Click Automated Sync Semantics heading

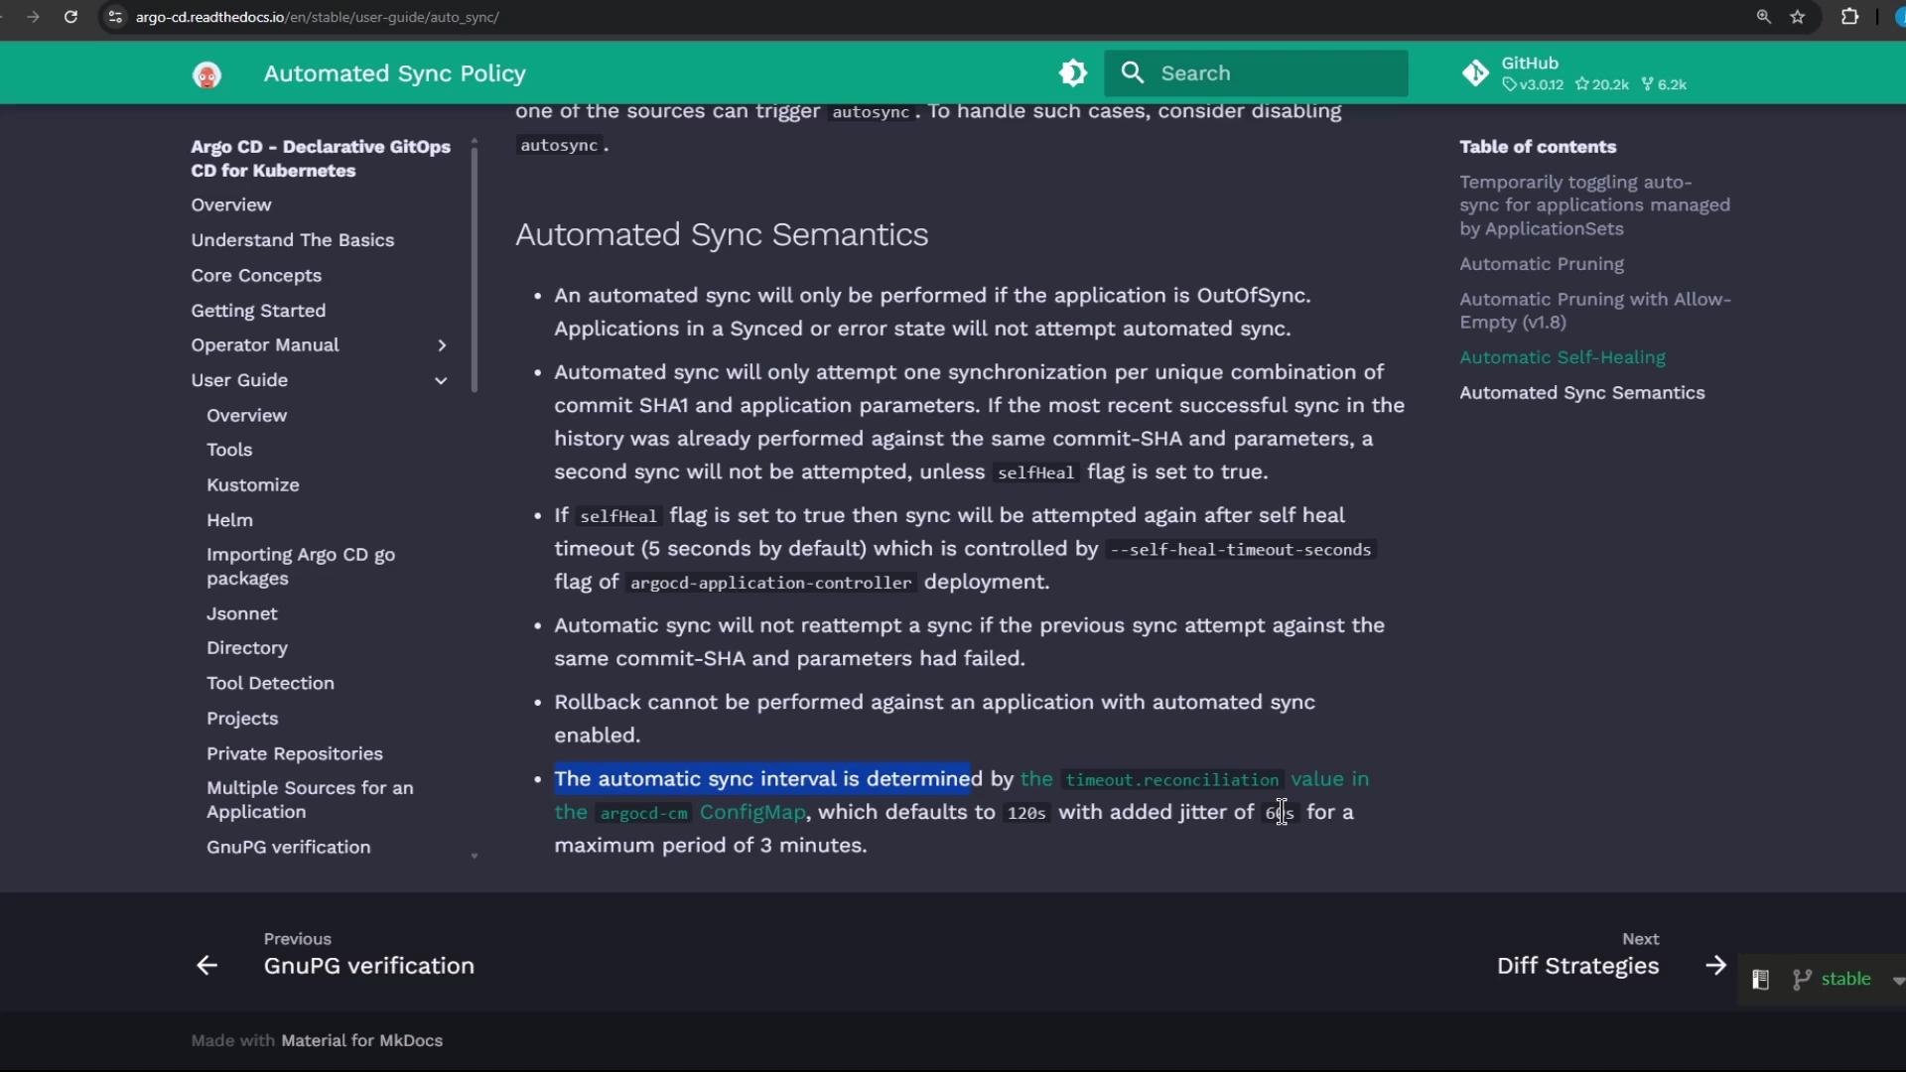coord(722,235)
